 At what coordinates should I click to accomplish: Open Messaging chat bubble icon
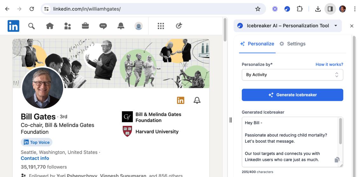103,26
